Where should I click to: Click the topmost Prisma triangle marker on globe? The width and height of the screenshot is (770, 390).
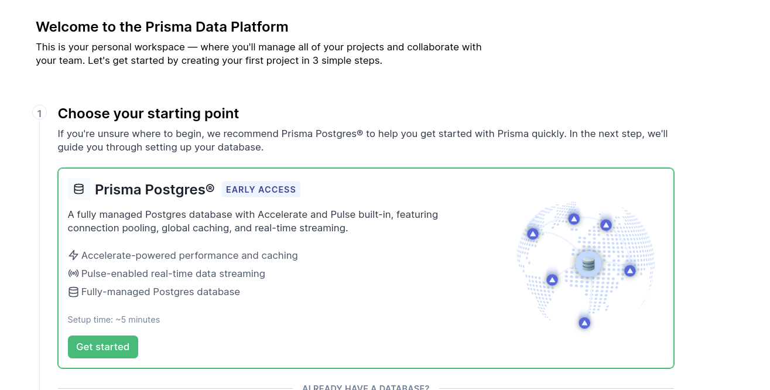574,219
